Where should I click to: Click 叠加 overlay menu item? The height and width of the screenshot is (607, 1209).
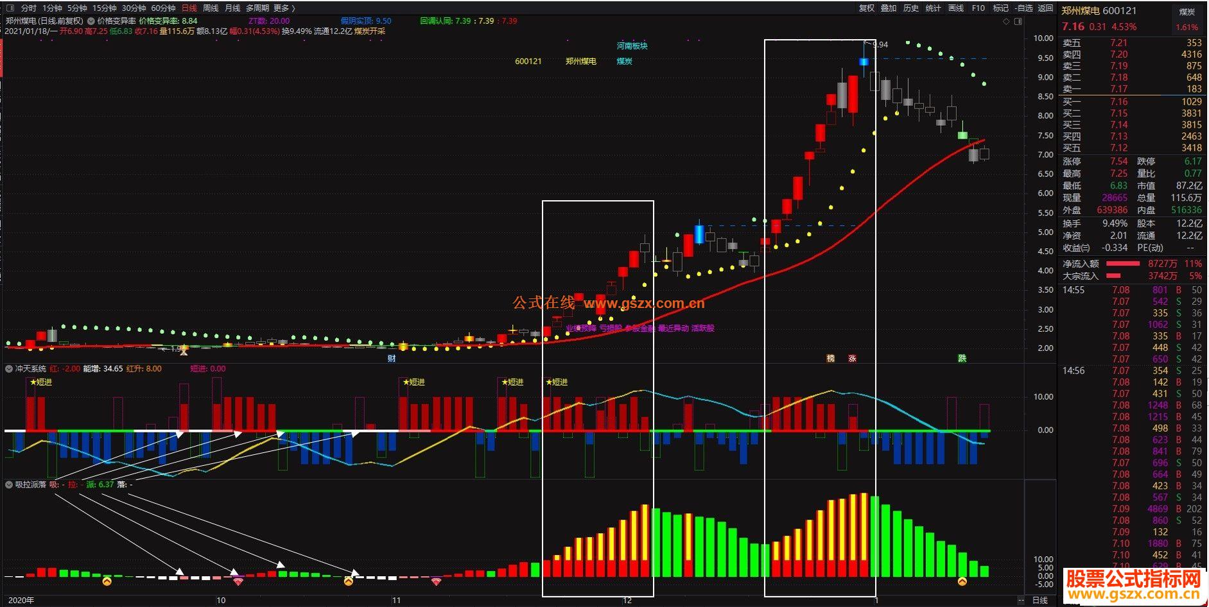[x=889, y=8]
